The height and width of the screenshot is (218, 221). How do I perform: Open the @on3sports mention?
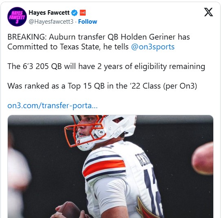pyautogui.click(x=153, y=47)
